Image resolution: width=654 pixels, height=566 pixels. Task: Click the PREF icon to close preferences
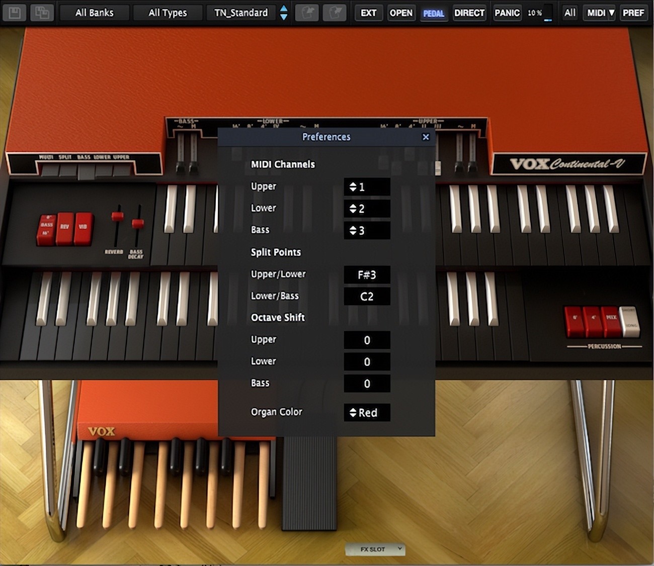634,13
